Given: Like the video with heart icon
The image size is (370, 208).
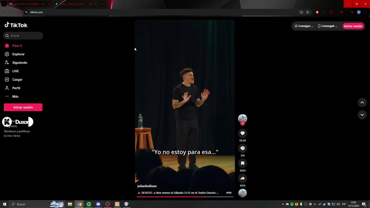Looking at the screenshot, I should pos(243,133).
